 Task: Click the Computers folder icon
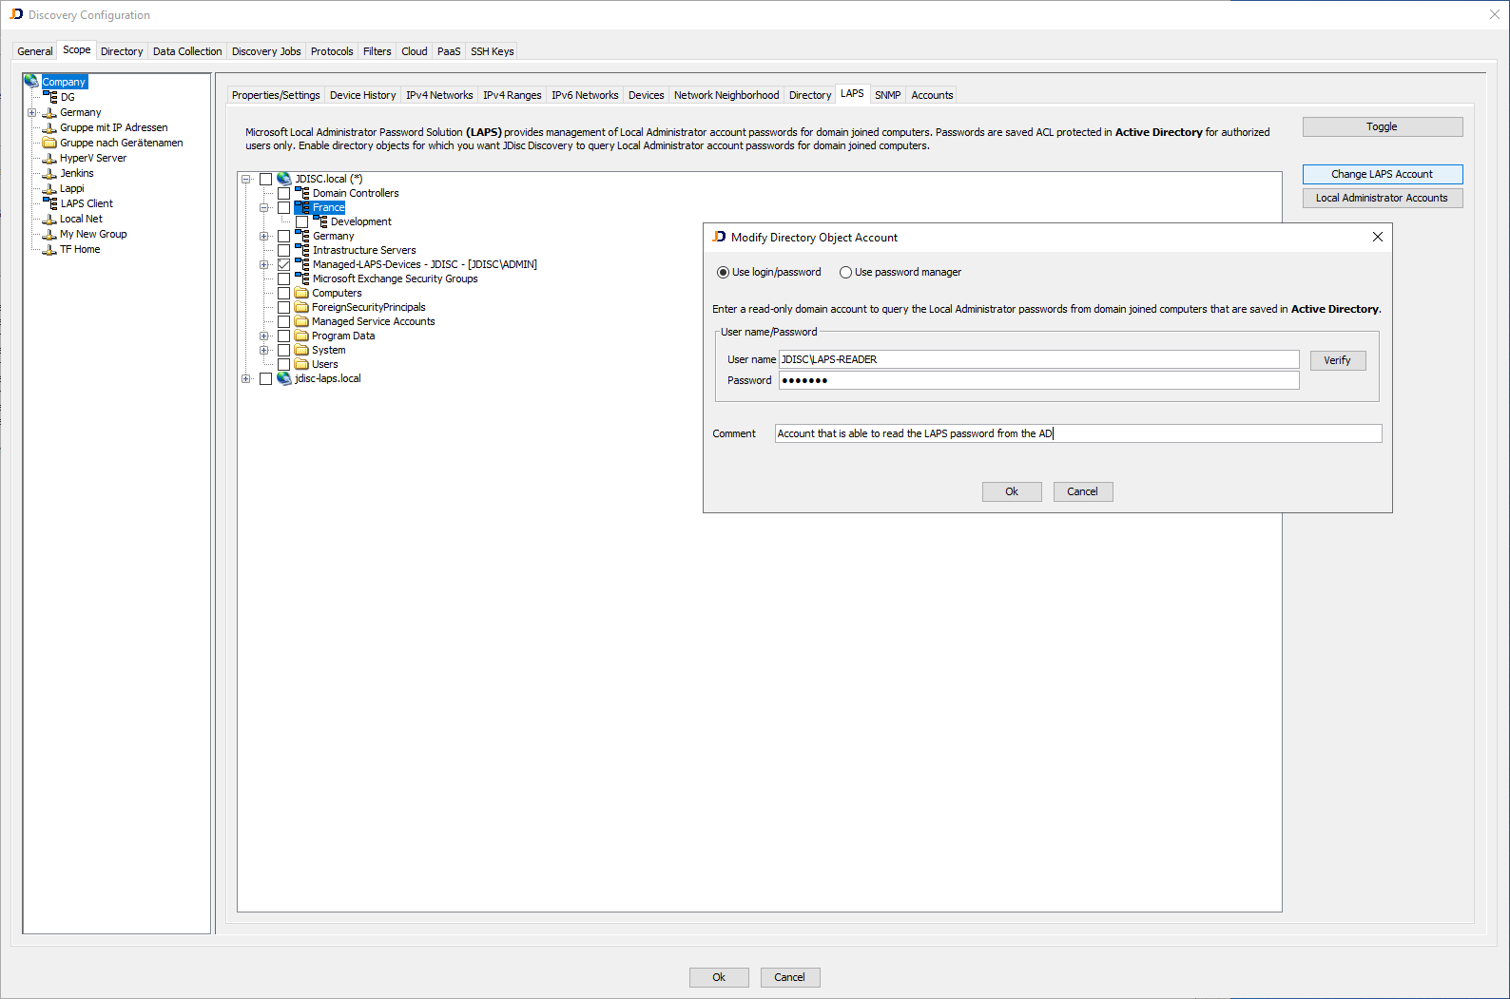[302, 293]
